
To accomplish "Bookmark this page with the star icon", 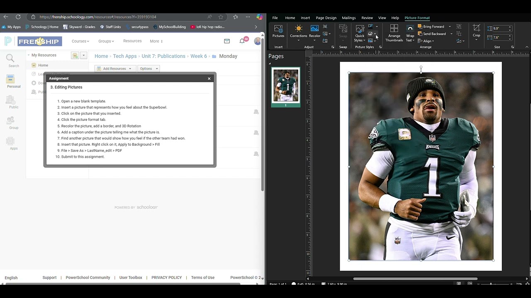I will click(221, 17).
